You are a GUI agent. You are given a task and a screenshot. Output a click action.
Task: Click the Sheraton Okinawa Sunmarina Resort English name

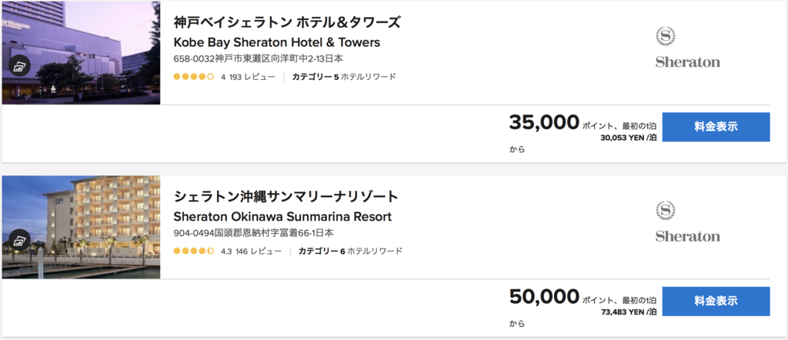click(x=282, y=216)
